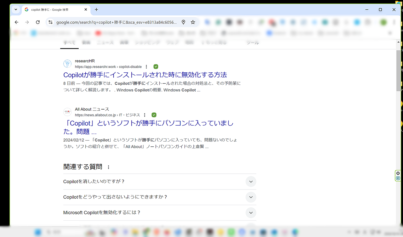Expand "Copilotをどうやって出さないようにできますか？" question
The image size is (403, 237).
coord(160,197)
